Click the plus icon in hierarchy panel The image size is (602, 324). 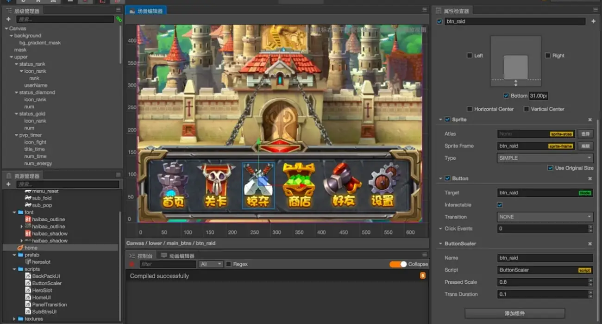(x=8, y=19)
